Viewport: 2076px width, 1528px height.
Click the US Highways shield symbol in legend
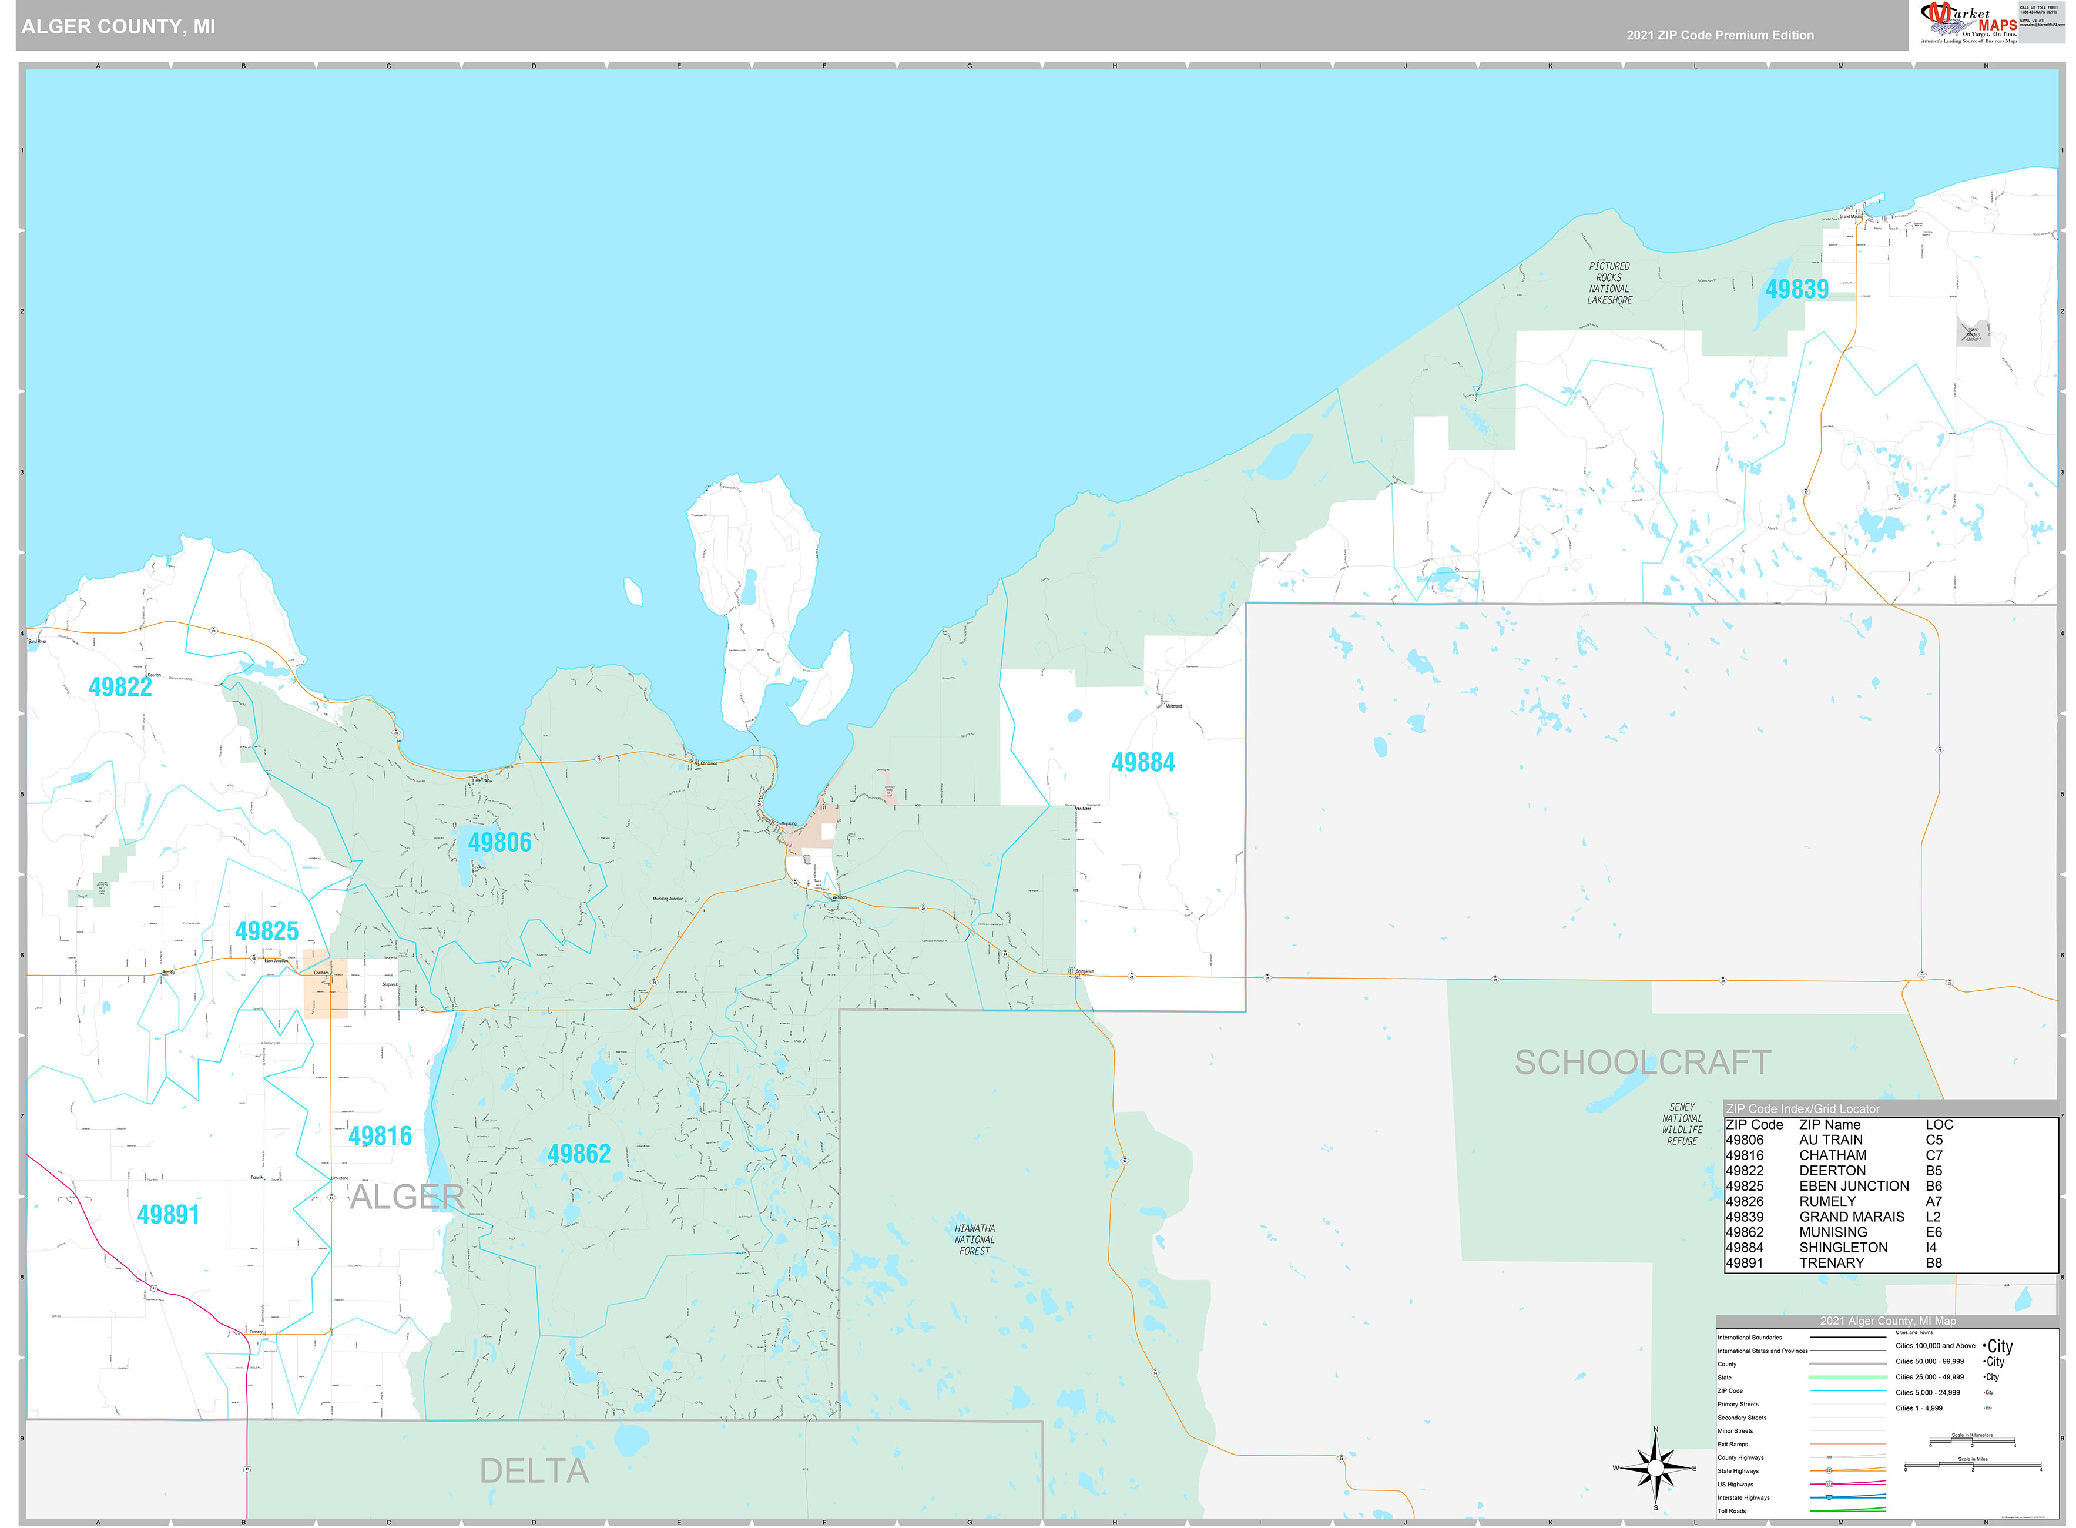click(1829, 1483)
